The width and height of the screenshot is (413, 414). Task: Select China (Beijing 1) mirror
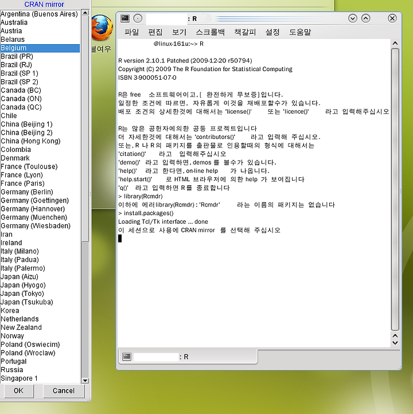pos(40,124)
